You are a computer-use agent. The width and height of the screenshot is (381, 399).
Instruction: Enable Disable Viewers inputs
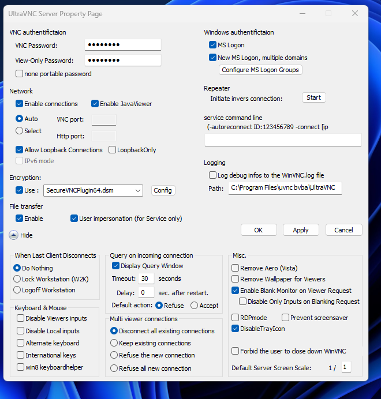click(x=20, y=318)
